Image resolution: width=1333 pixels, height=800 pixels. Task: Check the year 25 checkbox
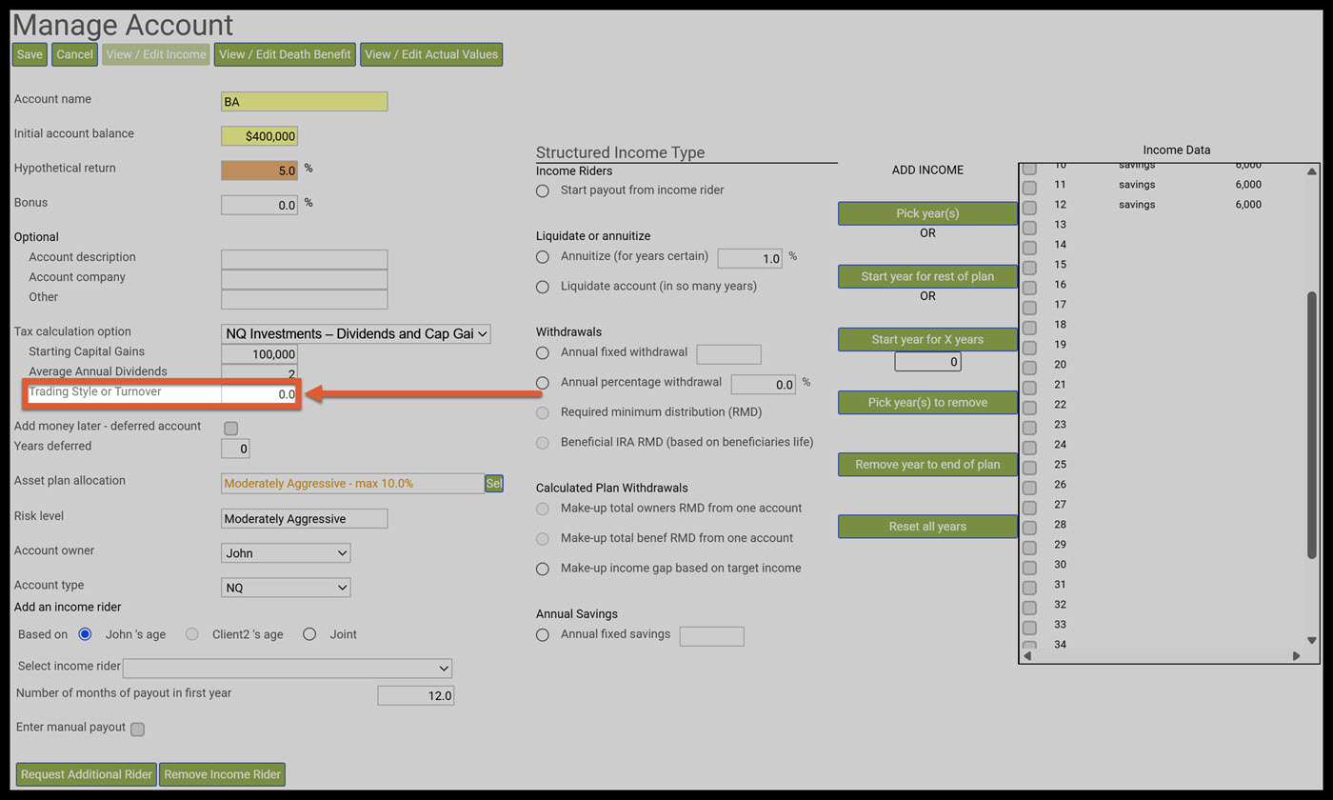1029,467
